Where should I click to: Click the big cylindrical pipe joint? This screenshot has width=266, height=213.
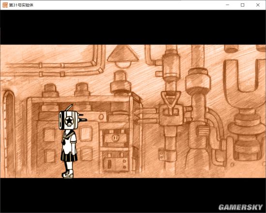[198, 81]
